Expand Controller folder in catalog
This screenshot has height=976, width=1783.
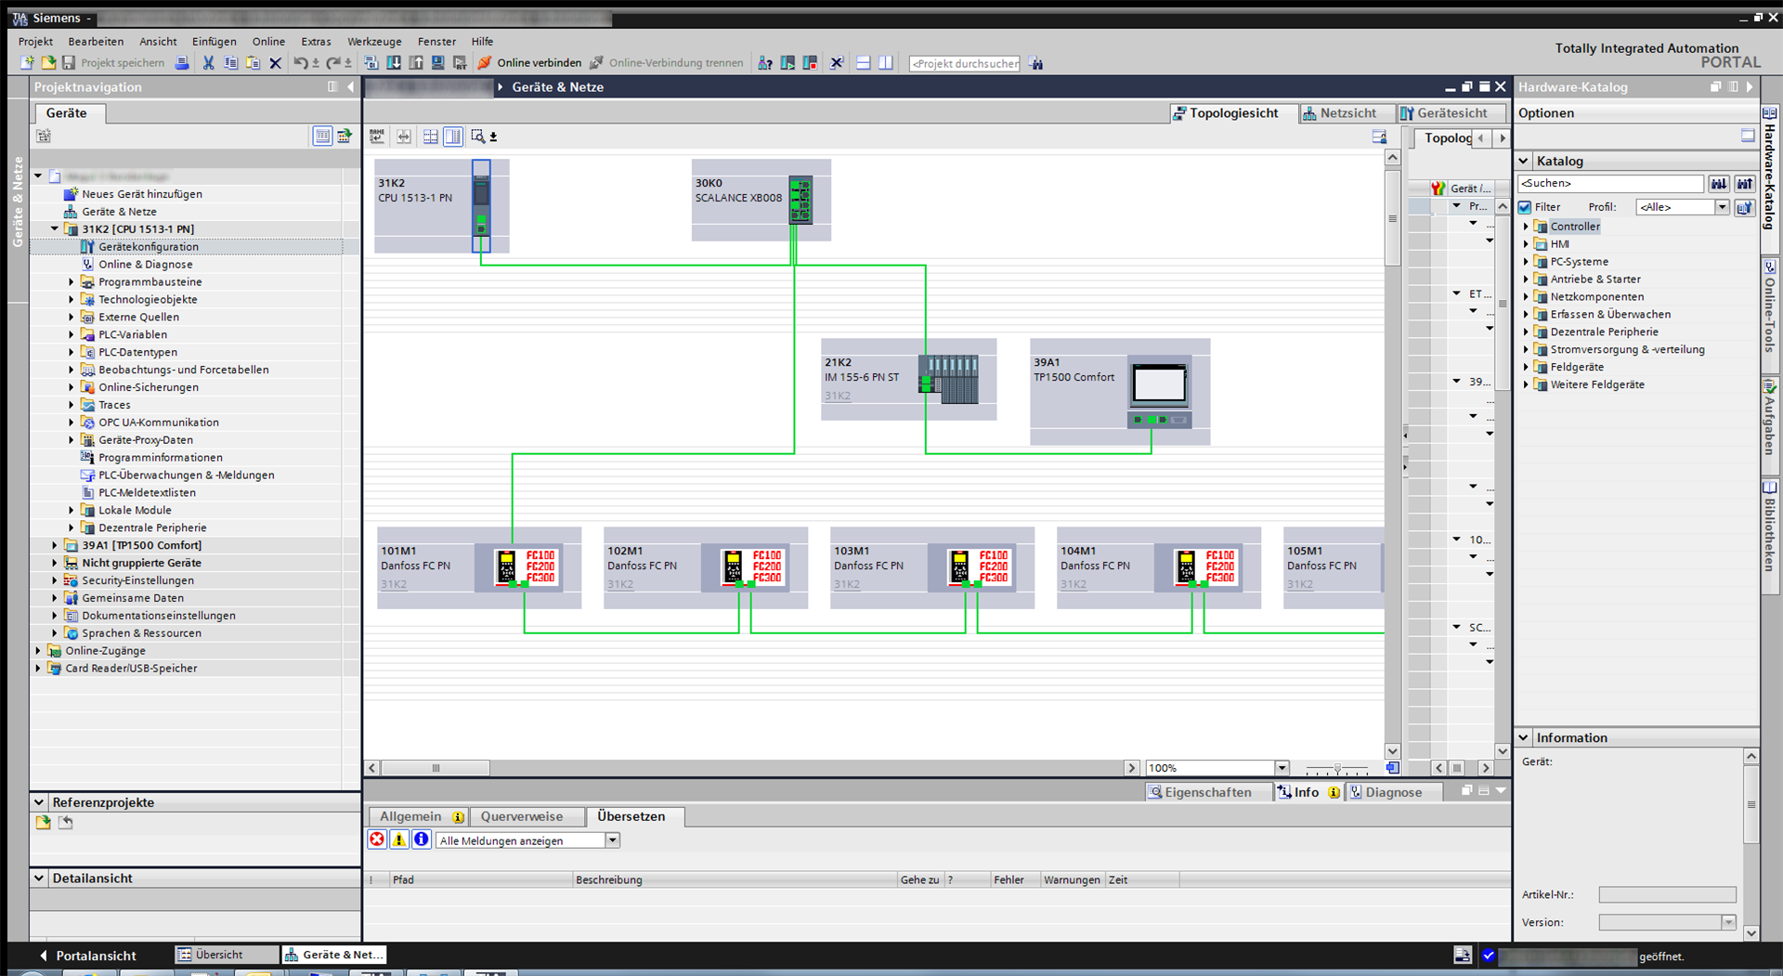pyautogui.click(x=1526, y=227)
